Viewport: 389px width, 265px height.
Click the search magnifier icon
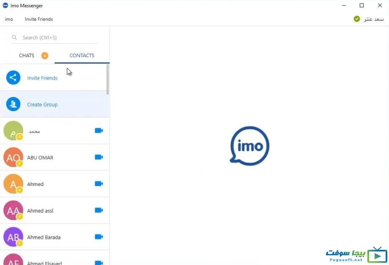tap(14, 38)
